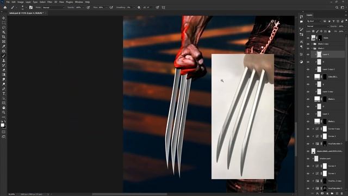Select the Layers panel tab
Screen dimensions: 348x196
coord(309,15)
